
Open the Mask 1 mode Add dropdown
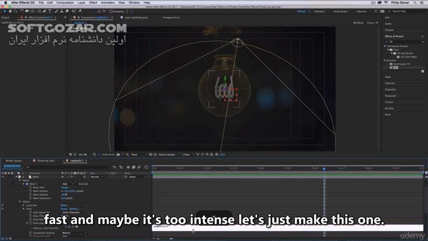67,184
